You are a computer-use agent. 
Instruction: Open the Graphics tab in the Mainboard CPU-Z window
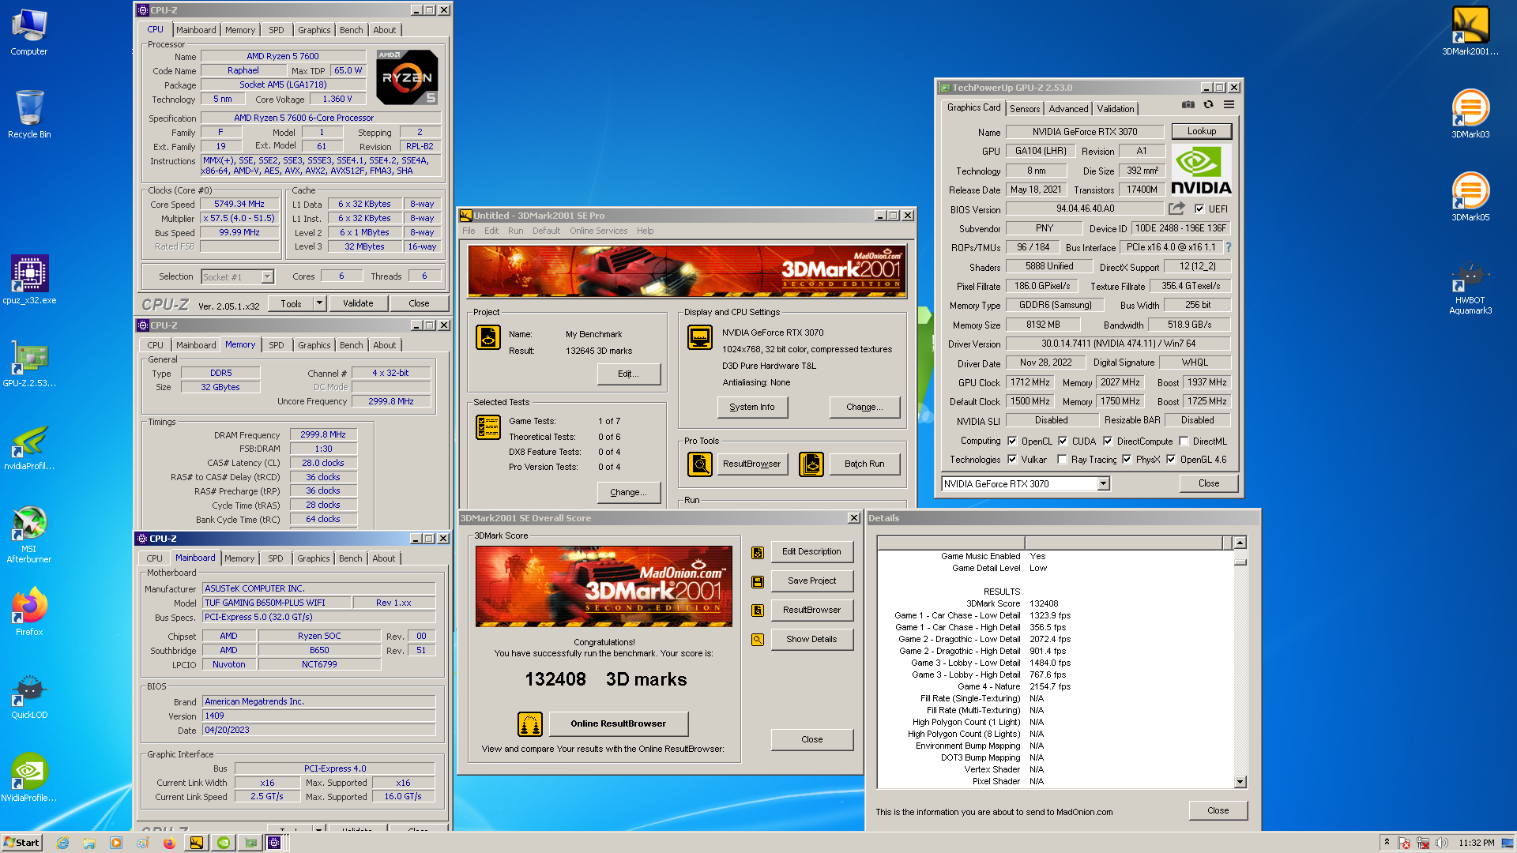[x=313, y=558]
